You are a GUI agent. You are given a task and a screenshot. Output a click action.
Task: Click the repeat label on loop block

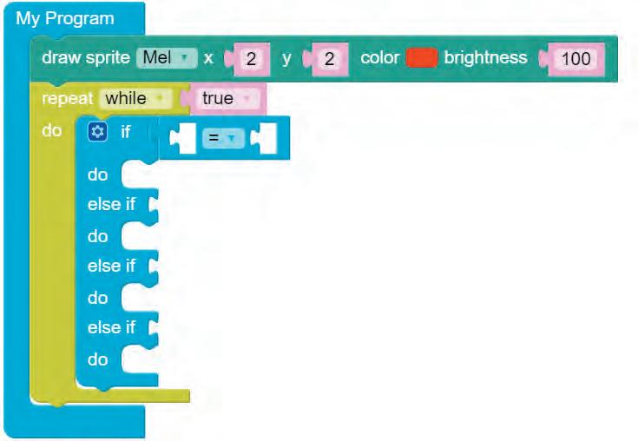coord(67,98)
